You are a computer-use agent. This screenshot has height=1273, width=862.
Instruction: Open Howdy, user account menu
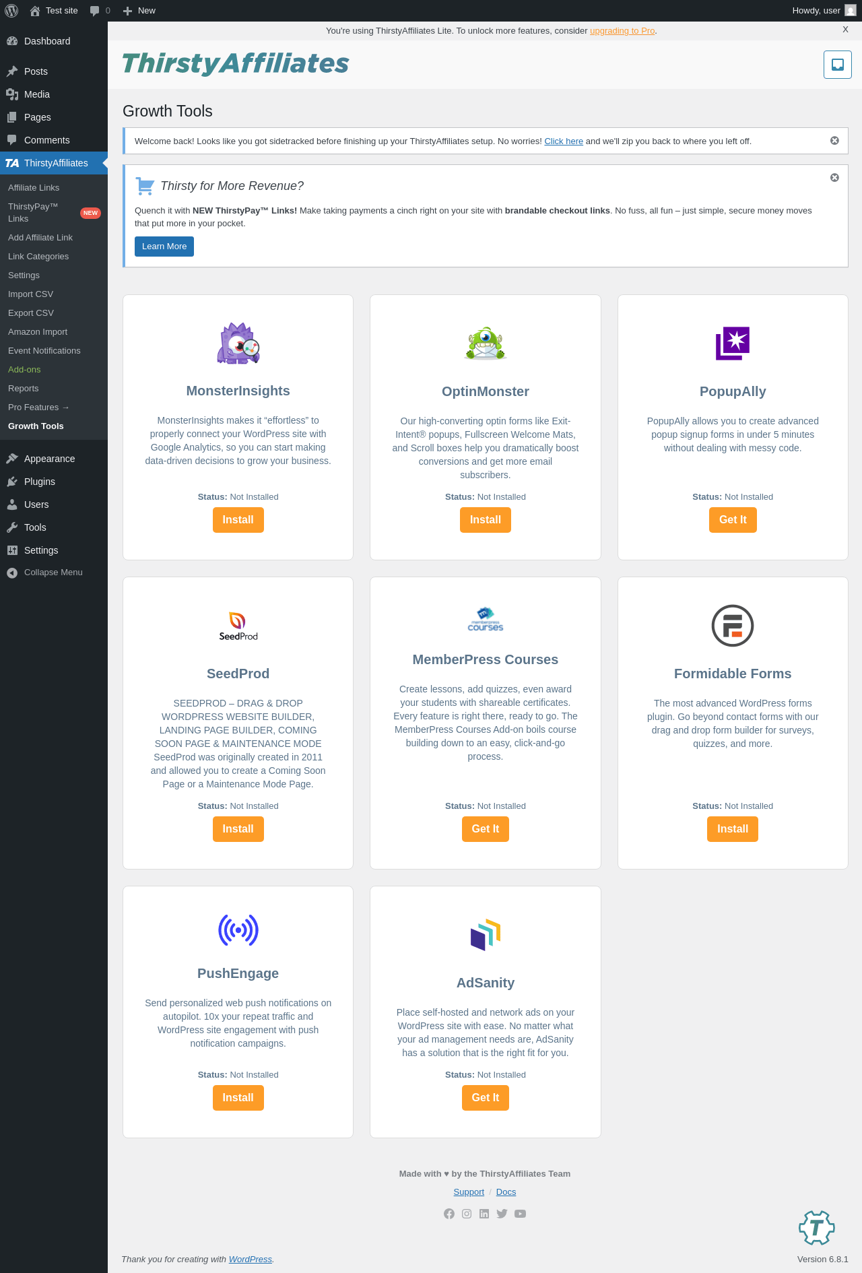pyautogui.click(x=824, y=11)
